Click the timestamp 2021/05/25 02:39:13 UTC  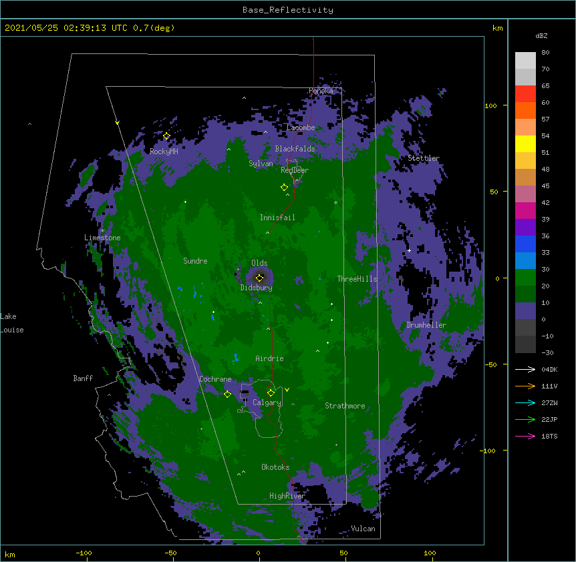tap(66, 28)
